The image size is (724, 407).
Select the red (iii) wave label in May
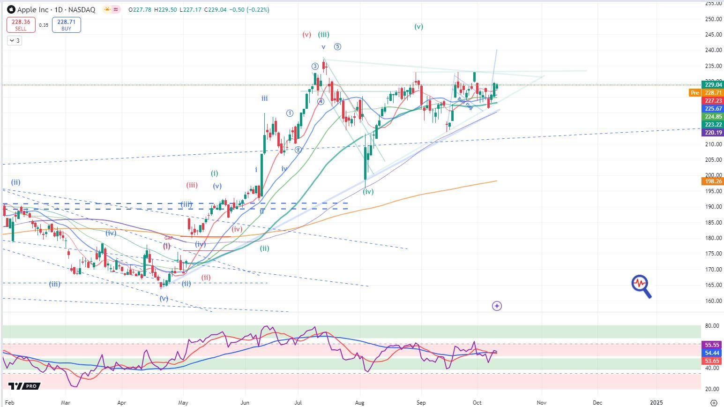tap(192, 185)
